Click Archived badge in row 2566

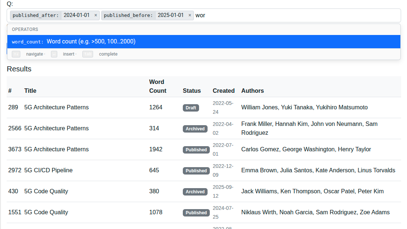point(195,128)
